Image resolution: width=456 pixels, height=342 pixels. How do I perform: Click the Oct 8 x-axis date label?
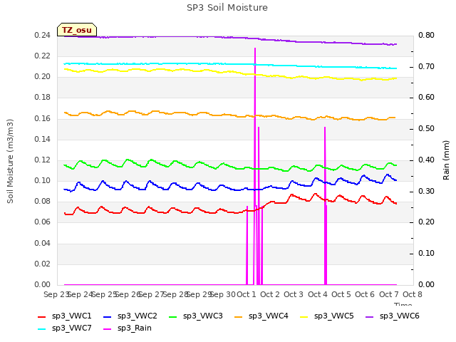[x=413, y=294]
